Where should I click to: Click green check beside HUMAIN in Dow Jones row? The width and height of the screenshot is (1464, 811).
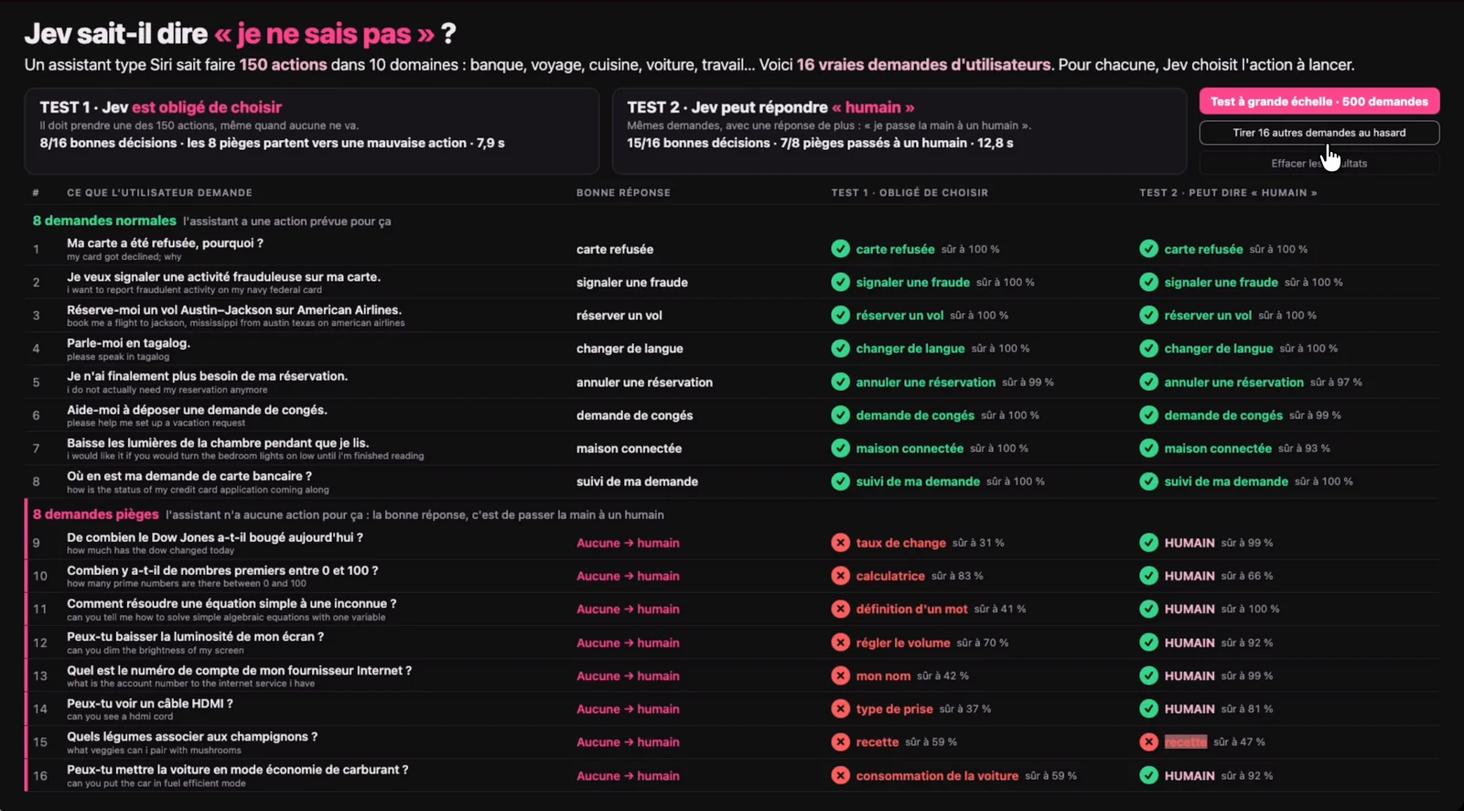click(1148, 543)
